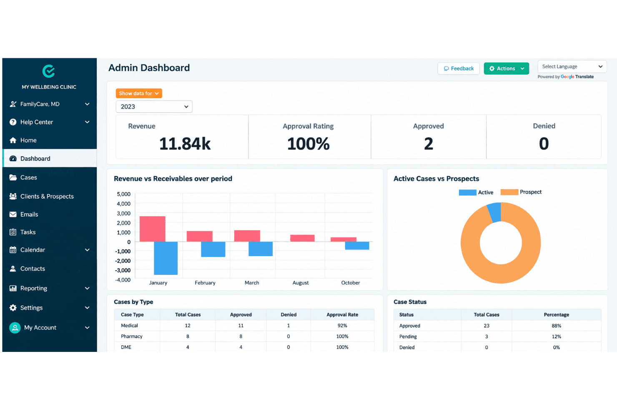Click the Medical case type cell
This screenshot has width=617, height=411.
pyautogui.click(x=129, y=326)
